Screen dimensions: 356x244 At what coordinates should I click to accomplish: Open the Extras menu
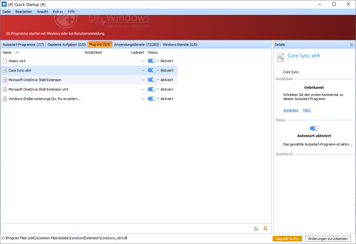click(58, 12)
